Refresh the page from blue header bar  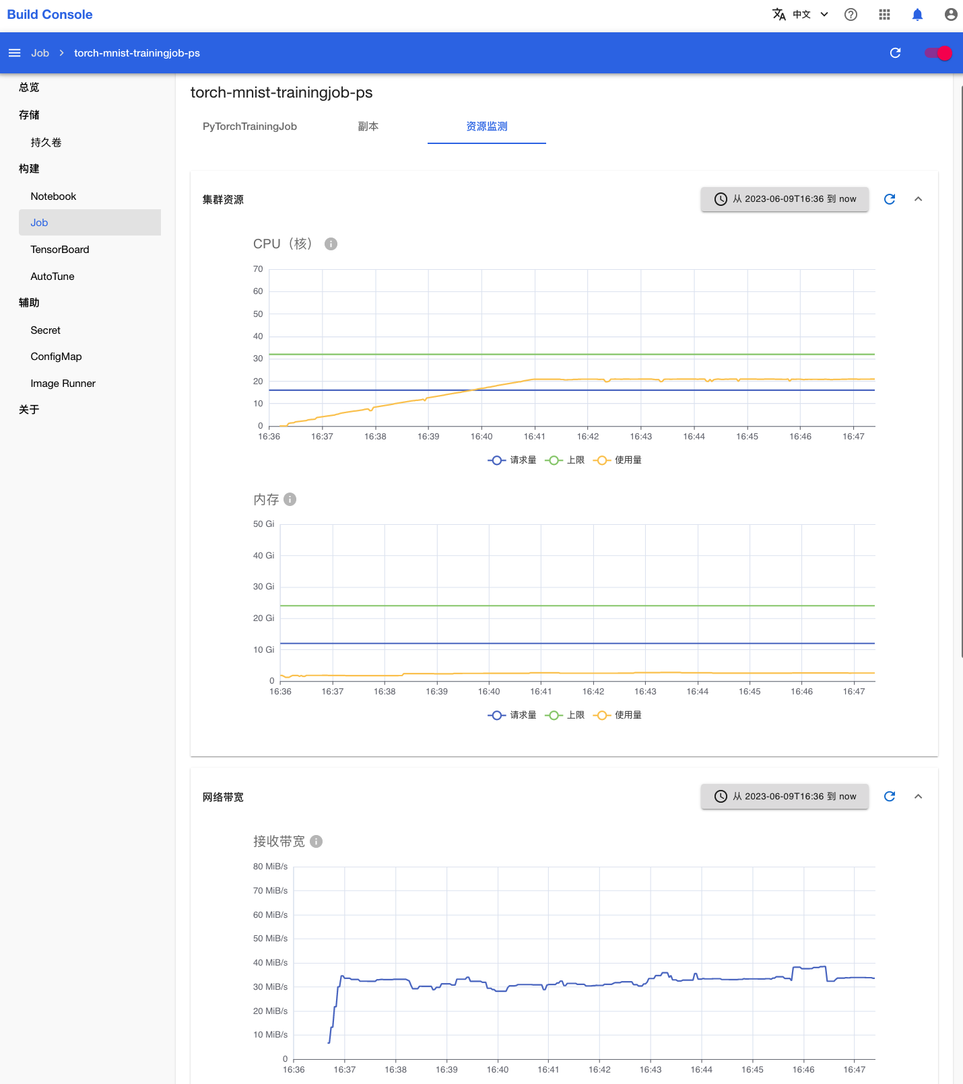[x=895, y=53]
